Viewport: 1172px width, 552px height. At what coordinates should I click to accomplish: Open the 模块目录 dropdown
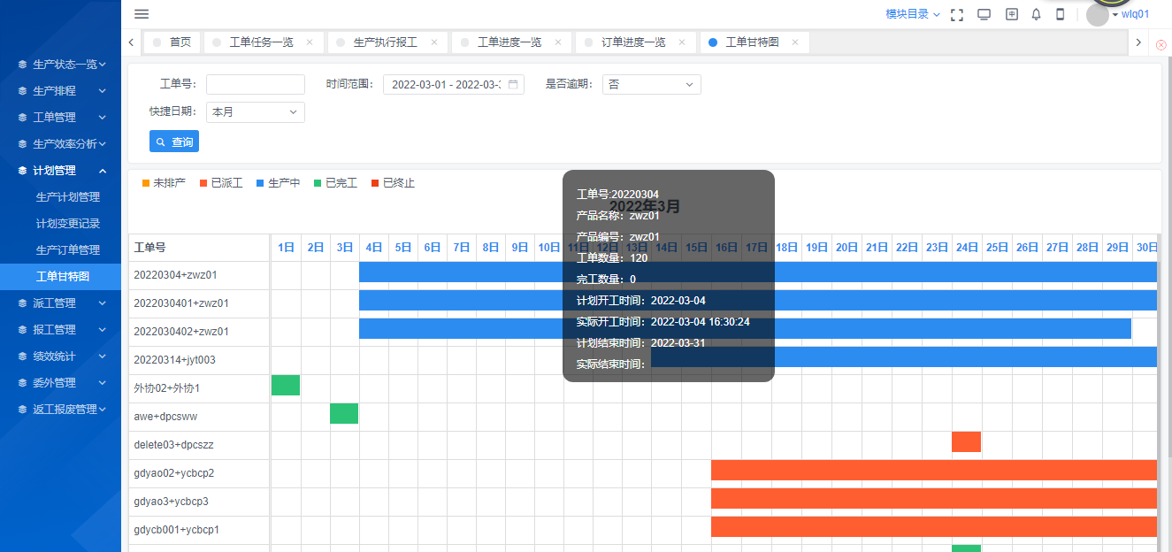tap(913, 14)
